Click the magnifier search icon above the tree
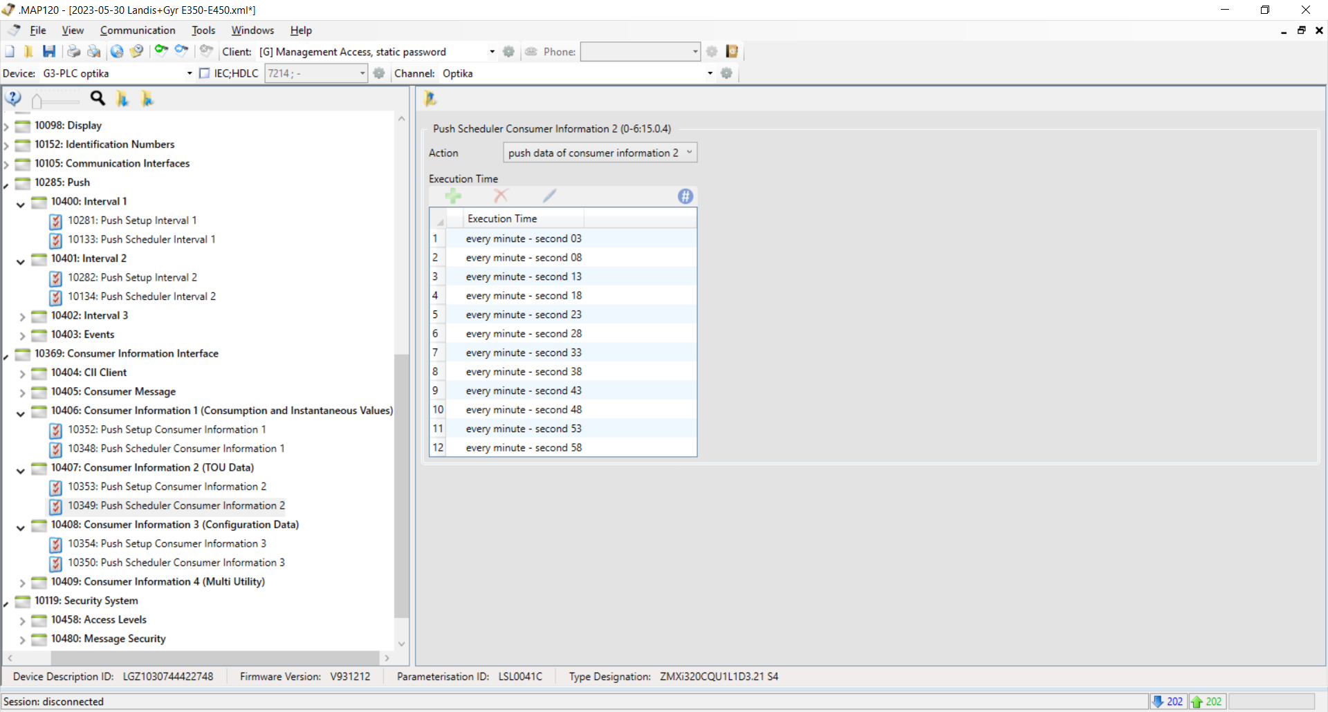The height and width of the screenshot is (712, 1328). click(x=98, y=99)
